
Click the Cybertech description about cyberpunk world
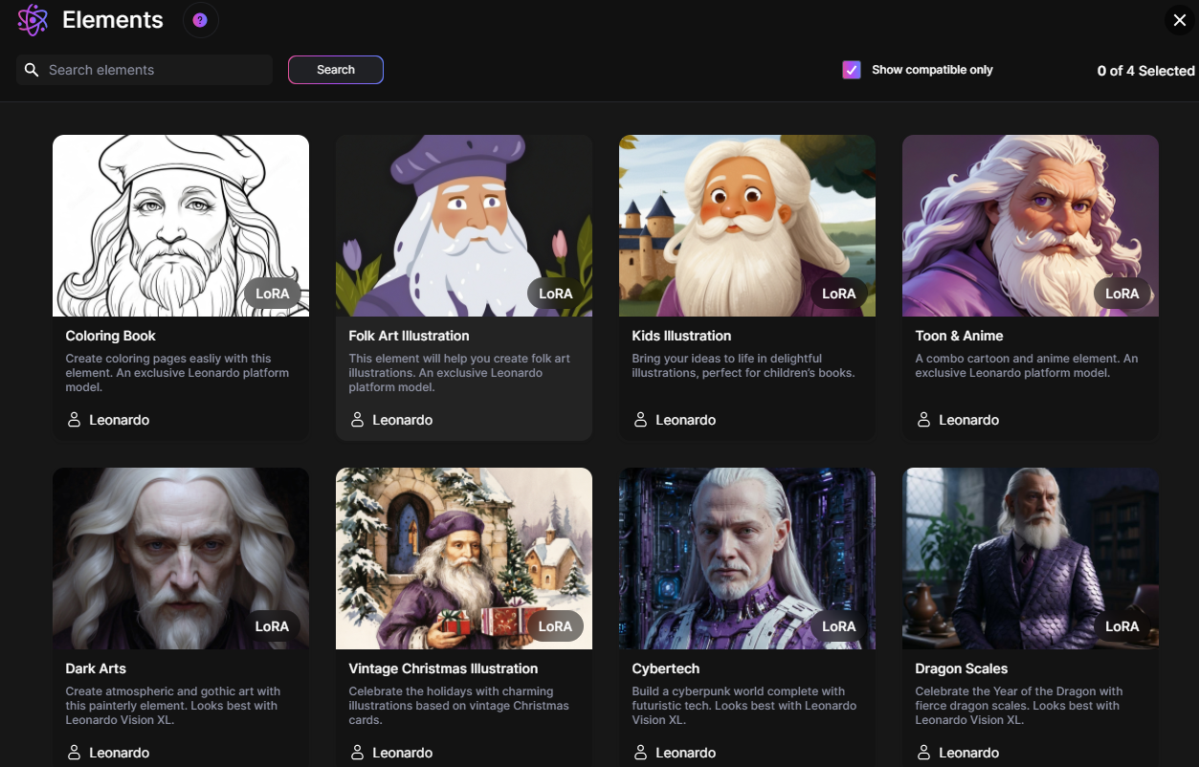click(x=744, y=706)
